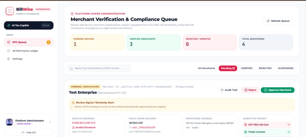Select the Pending (1) filter tab

[x=228, y=68]
